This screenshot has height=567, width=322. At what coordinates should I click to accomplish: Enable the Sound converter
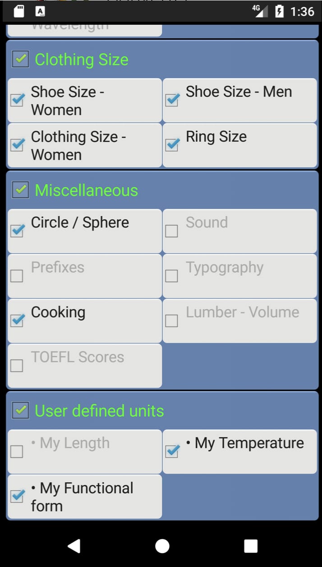pyautogui.click(x=239, y=230)
